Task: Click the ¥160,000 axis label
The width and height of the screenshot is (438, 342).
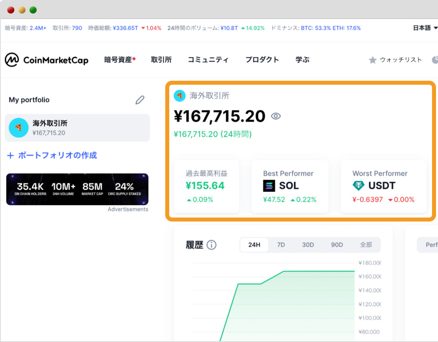Action: tap(369, 276)
